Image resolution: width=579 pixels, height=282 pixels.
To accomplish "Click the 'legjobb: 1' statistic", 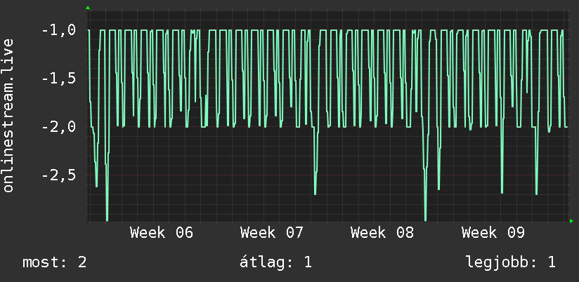I will (511, 262).
